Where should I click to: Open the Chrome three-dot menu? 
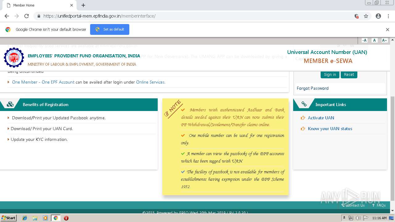click(388, 16)
